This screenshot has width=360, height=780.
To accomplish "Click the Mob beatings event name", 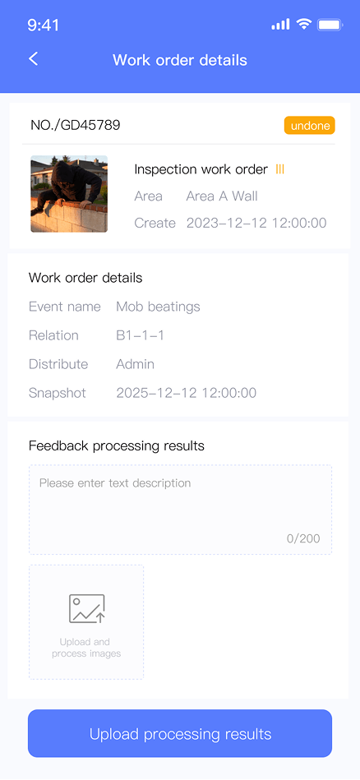I will coord(158,307).
